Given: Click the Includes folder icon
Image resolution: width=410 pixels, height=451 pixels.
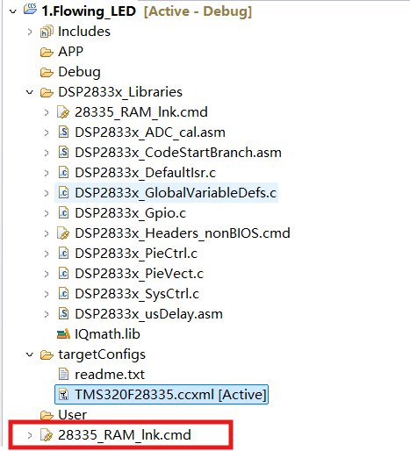Looking at the screenshot, I should 47,32.
